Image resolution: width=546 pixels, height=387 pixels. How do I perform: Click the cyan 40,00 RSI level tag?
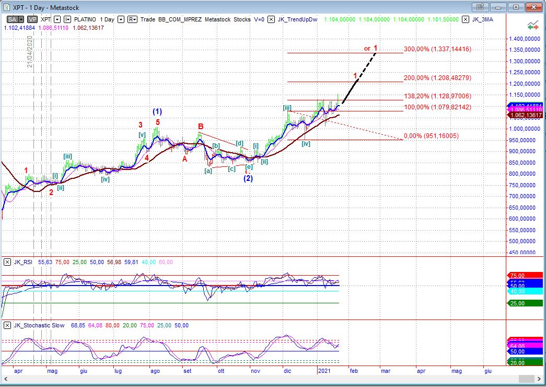click(526, 291)
